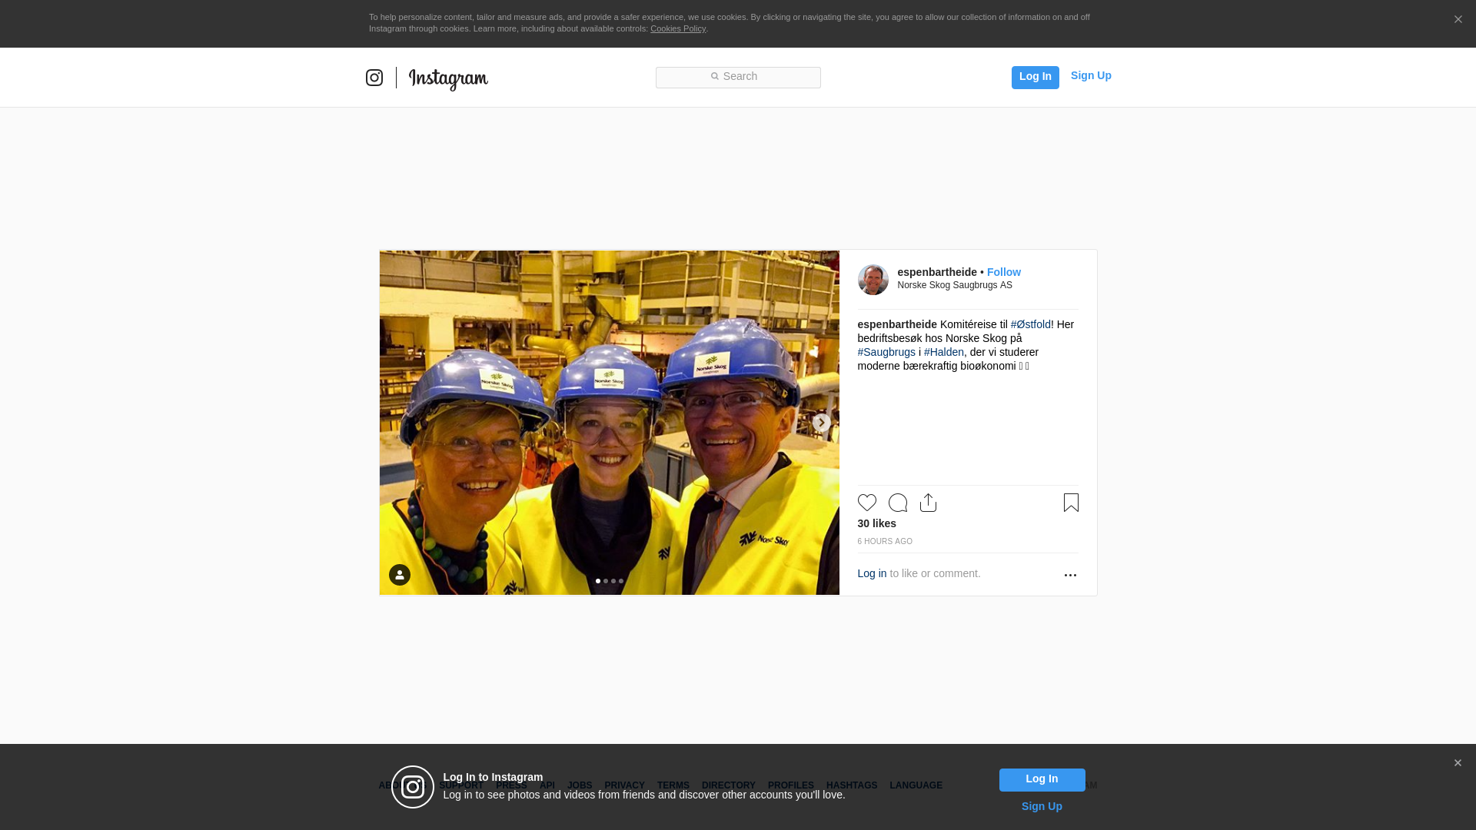Image resolution: width=1476 pixels, height=830 pixels.
Task: Dismiss the cookie notice banner
Action: (1458, 19)
